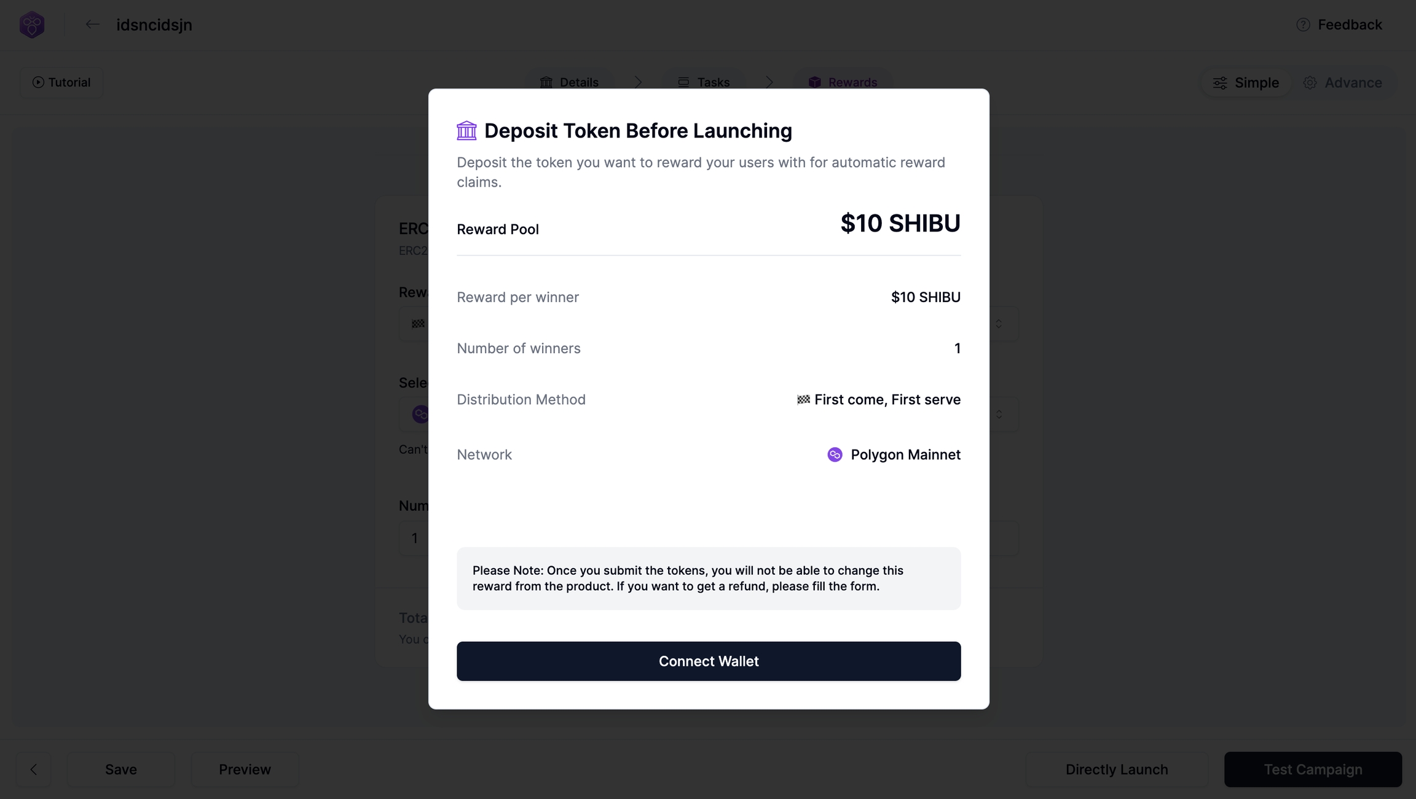
Task: Expand the reward distribution dropdown arrows
Action: pyautogui.click(x=999, y=324)
